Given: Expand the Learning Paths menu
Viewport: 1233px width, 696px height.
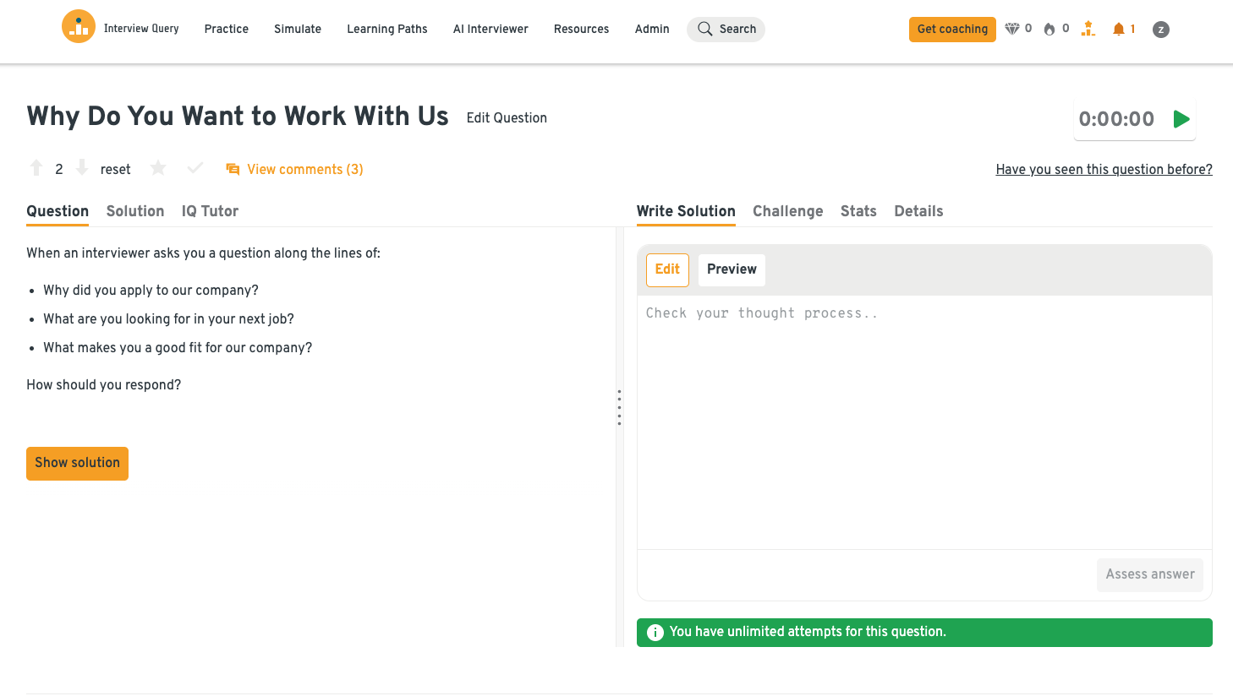Looking at the screenshot, I should (387, 29).
